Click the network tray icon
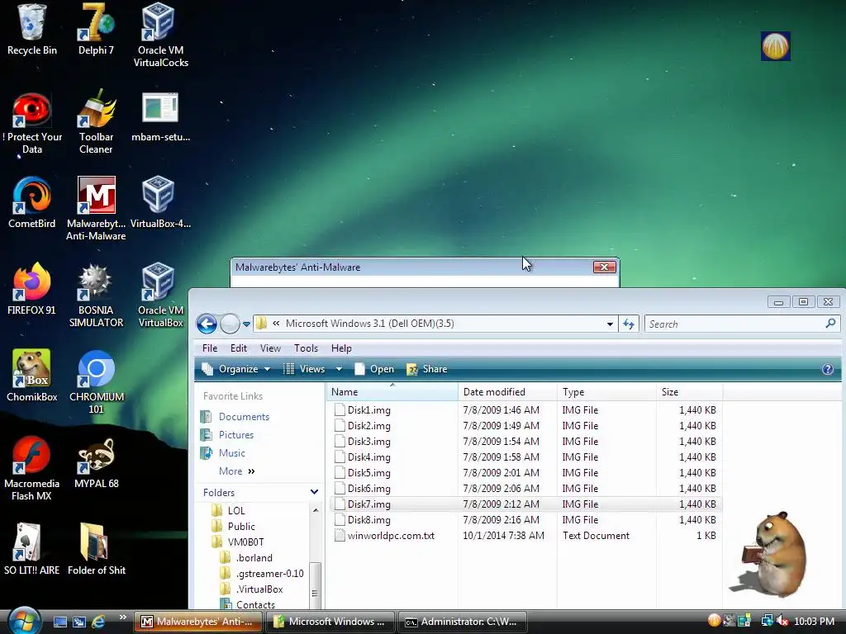 [x=767, y=621]
